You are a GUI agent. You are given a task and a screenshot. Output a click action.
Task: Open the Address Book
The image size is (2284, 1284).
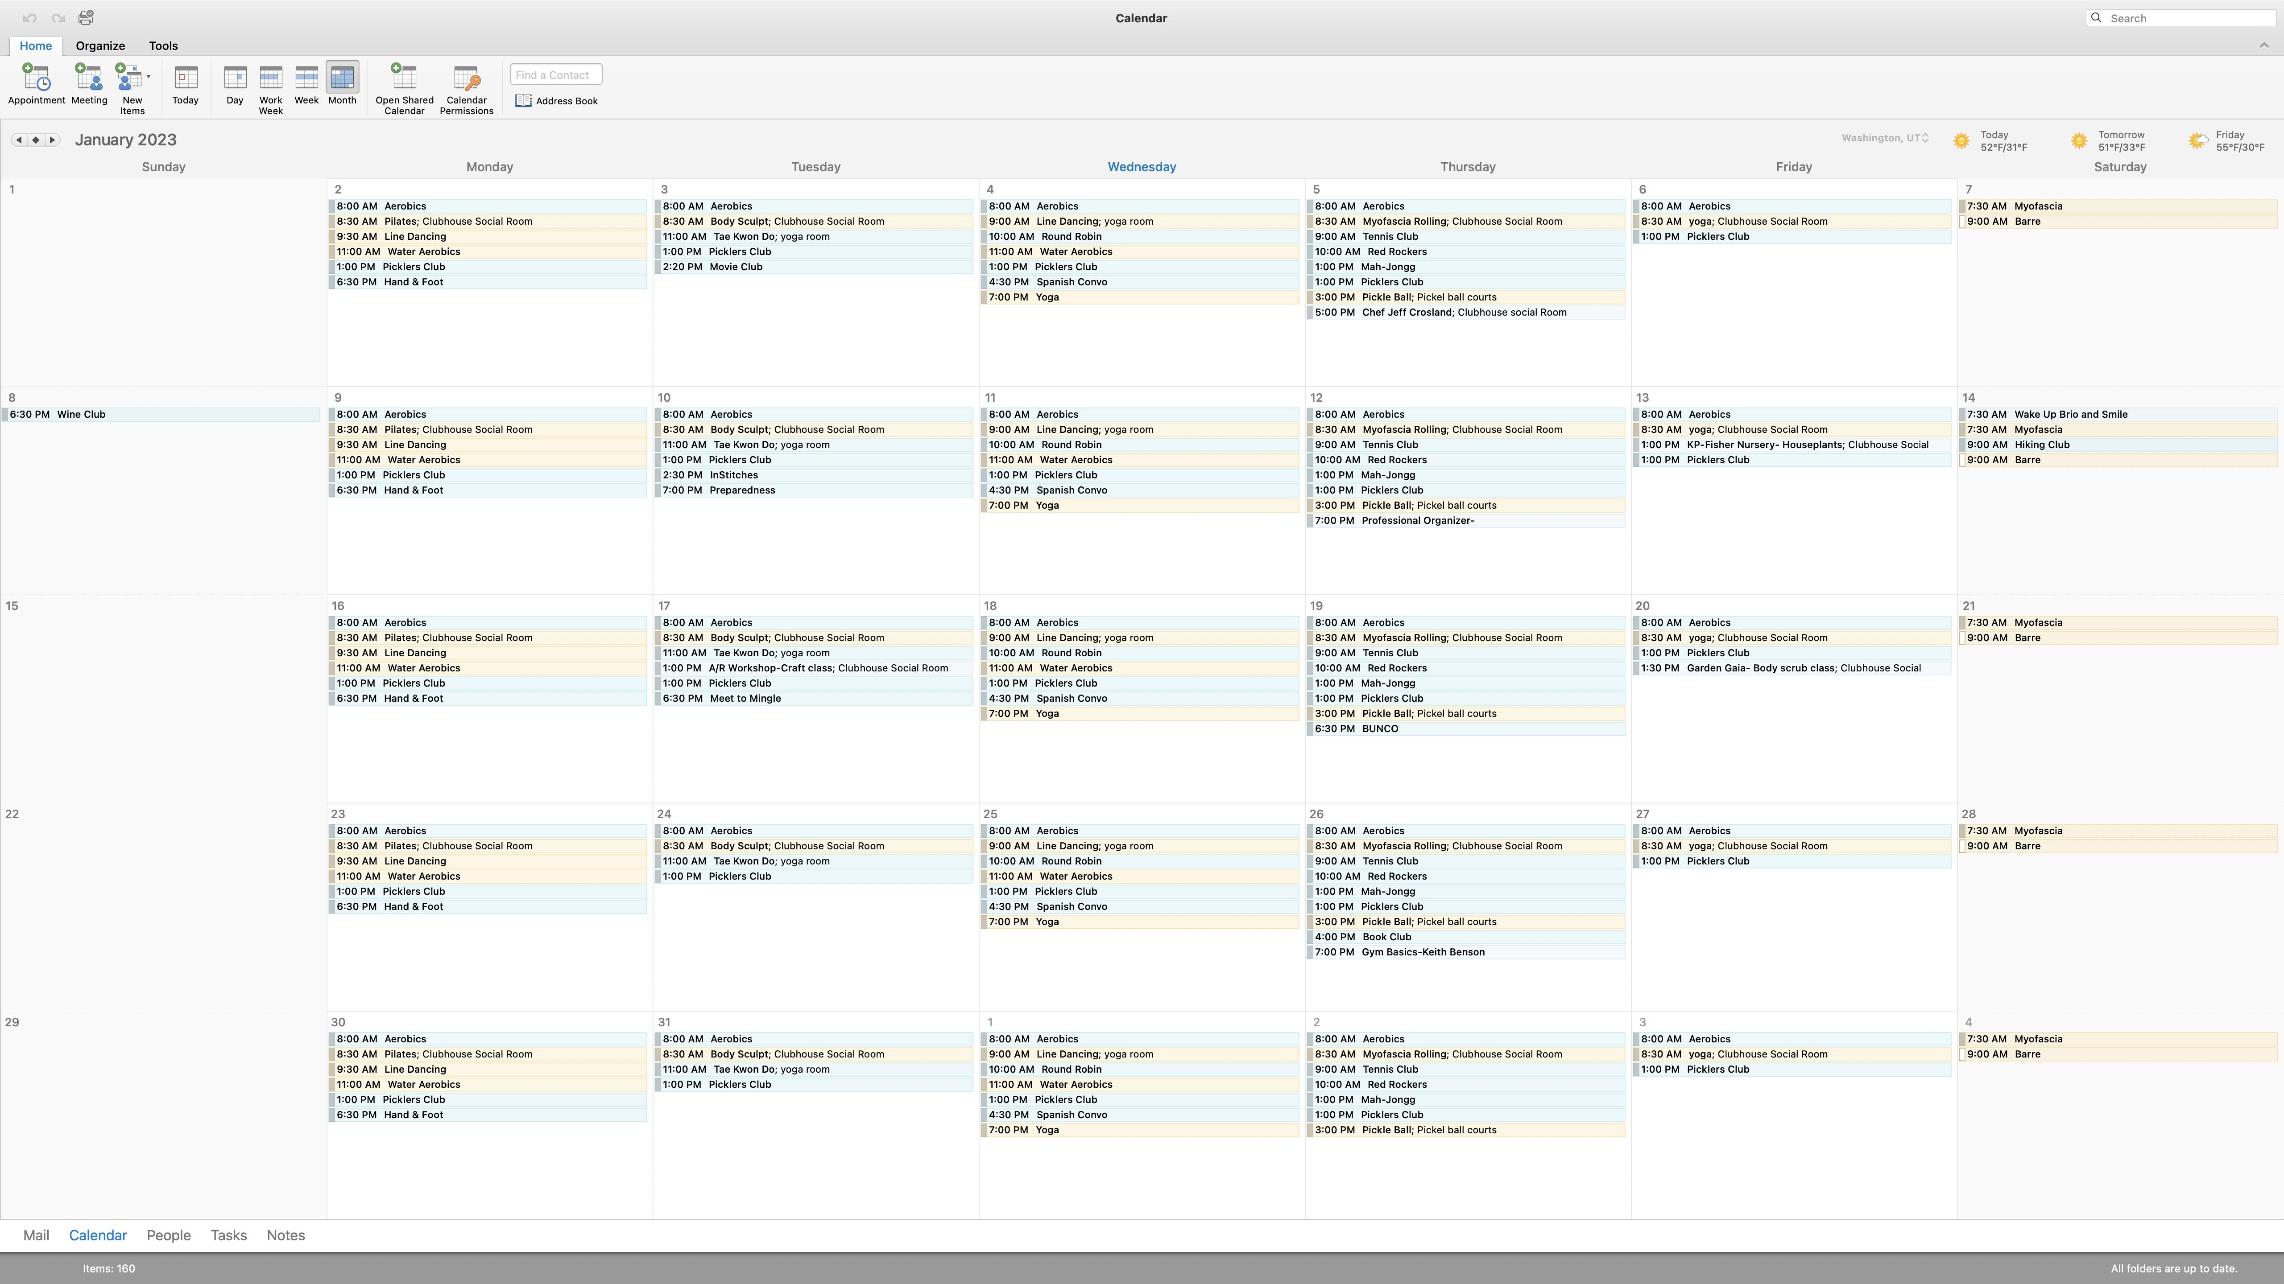click(x=557, y=101)
